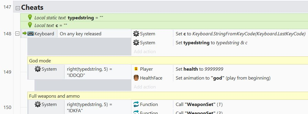Click the HealthFace object icon

pyautogui.click(x=136, y=78)
